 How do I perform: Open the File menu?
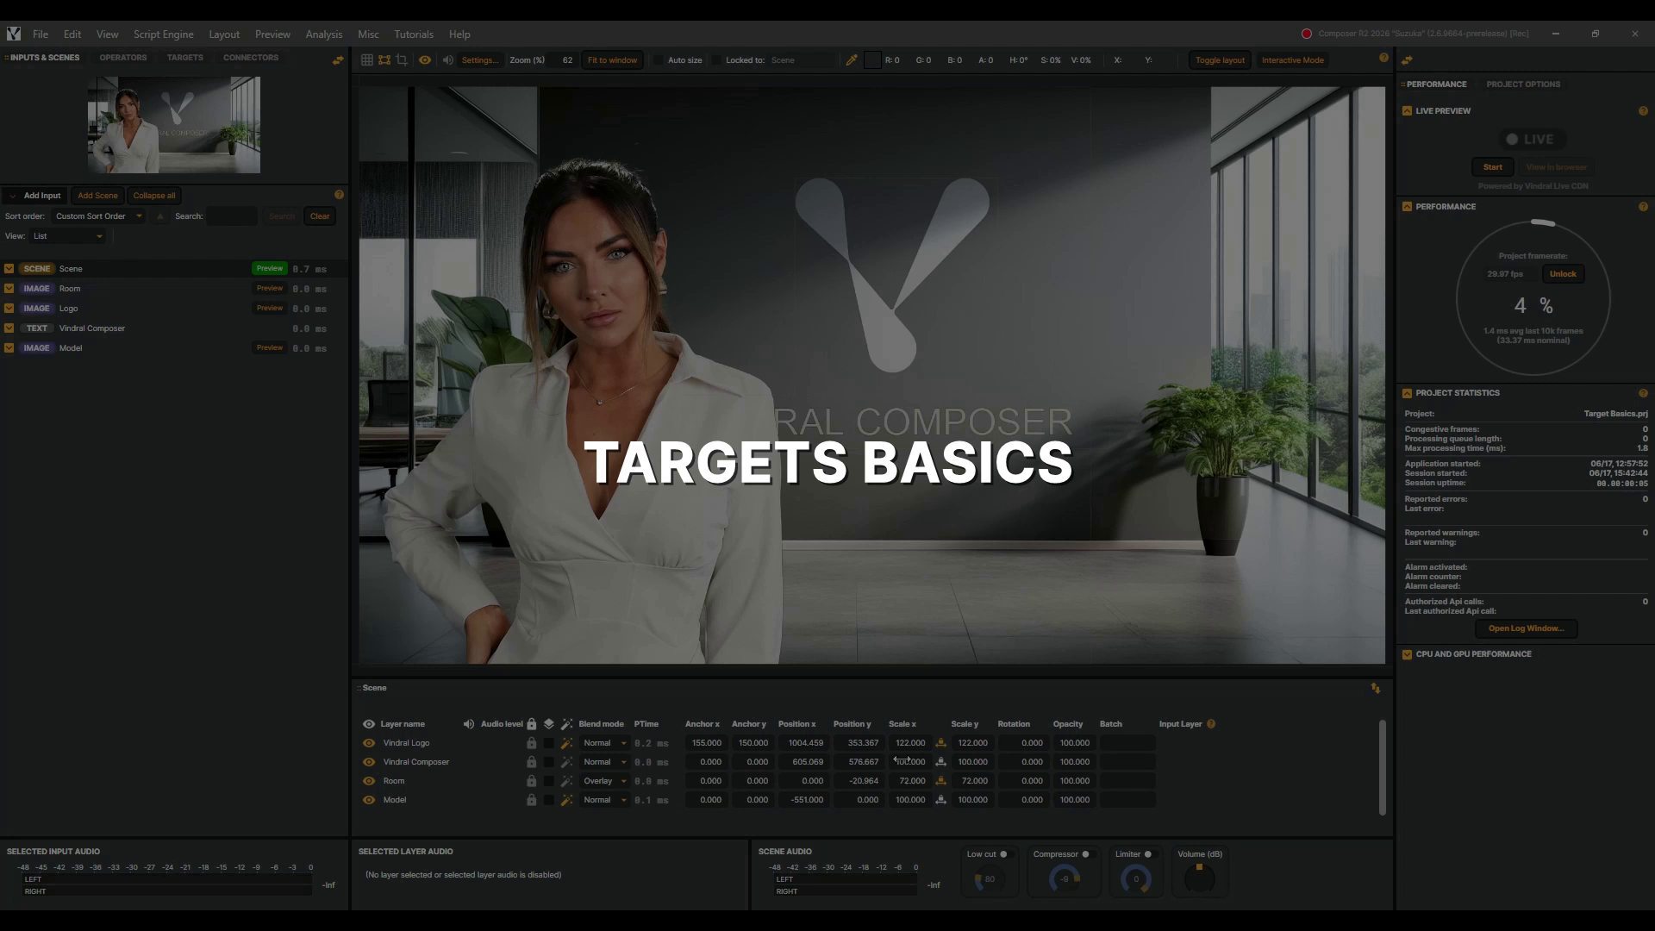41,34
